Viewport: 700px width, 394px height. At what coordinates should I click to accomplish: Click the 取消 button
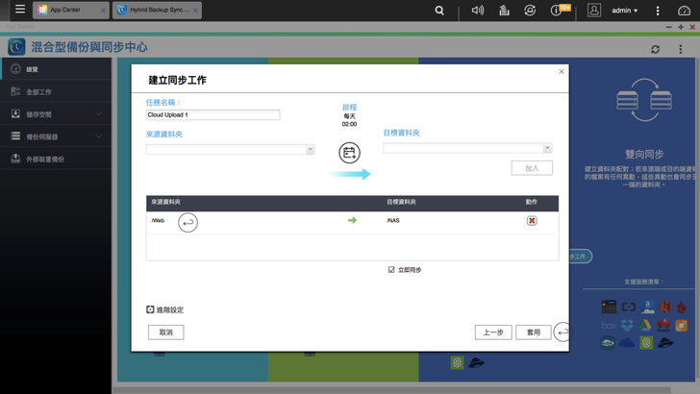[x=165, y=332]
